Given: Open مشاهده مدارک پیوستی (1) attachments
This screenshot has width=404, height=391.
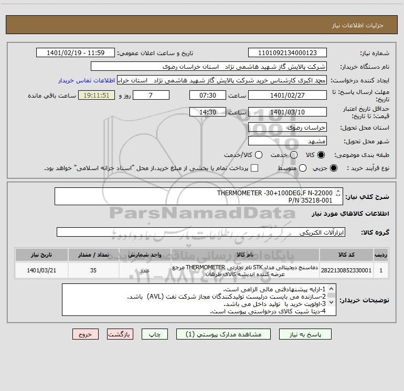Looking at the screenshot, I should tap(224, 334).
